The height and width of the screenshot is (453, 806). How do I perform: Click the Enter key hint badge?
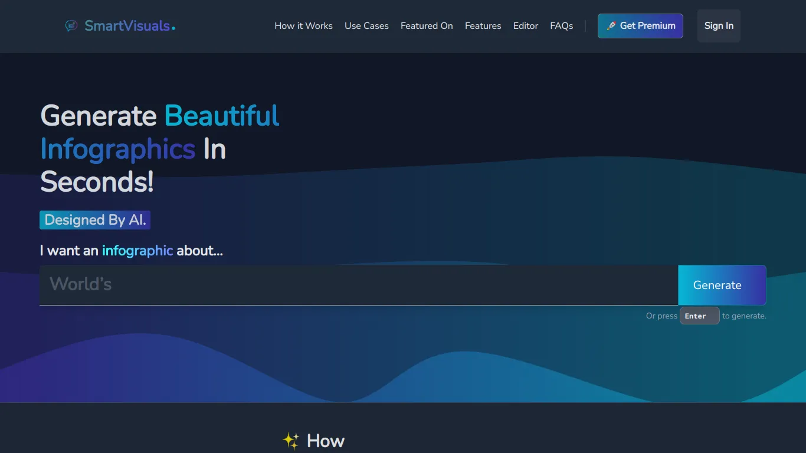(699, 316)
